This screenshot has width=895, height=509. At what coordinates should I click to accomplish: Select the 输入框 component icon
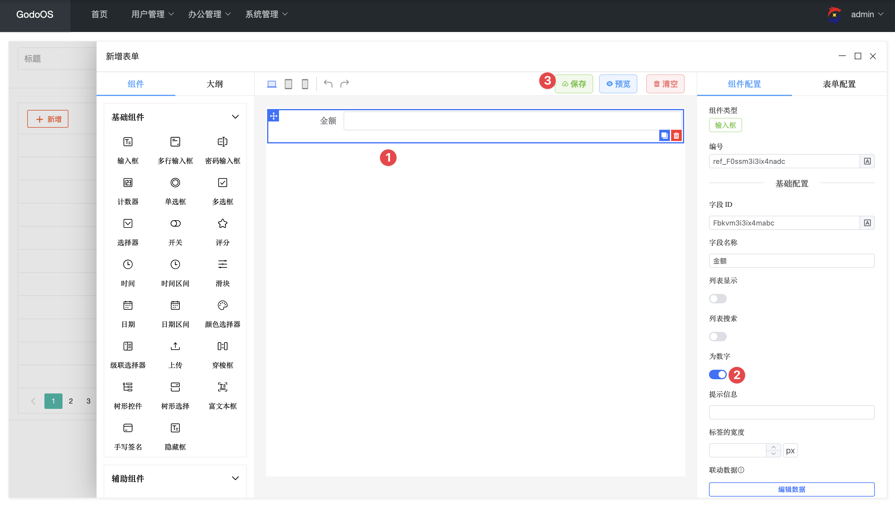point(128,142)
